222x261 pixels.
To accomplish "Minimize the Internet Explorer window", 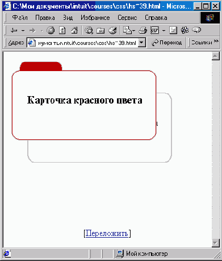I will [198, 6].
